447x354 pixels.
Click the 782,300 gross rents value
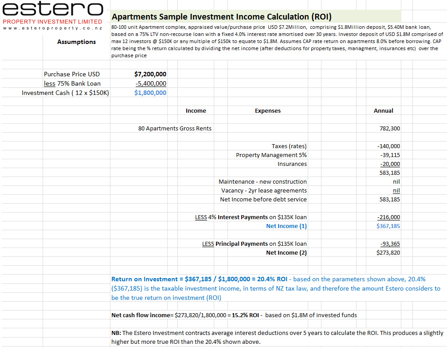click(390, 128)
